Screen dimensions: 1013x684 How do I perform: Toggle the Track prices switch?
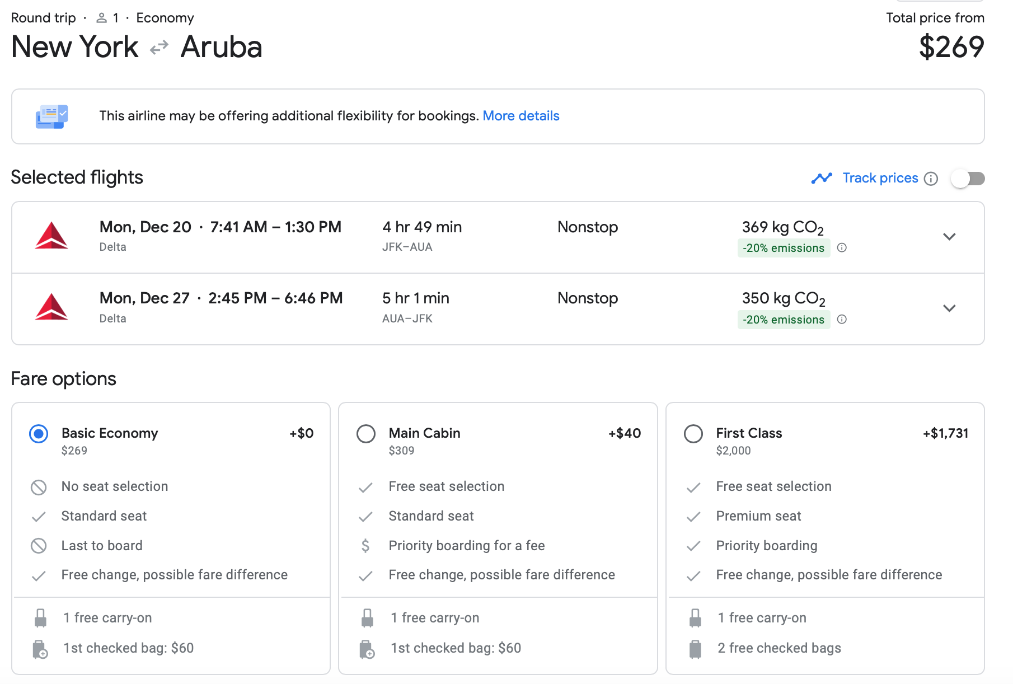pyautogui.click(x=968, y=179)
